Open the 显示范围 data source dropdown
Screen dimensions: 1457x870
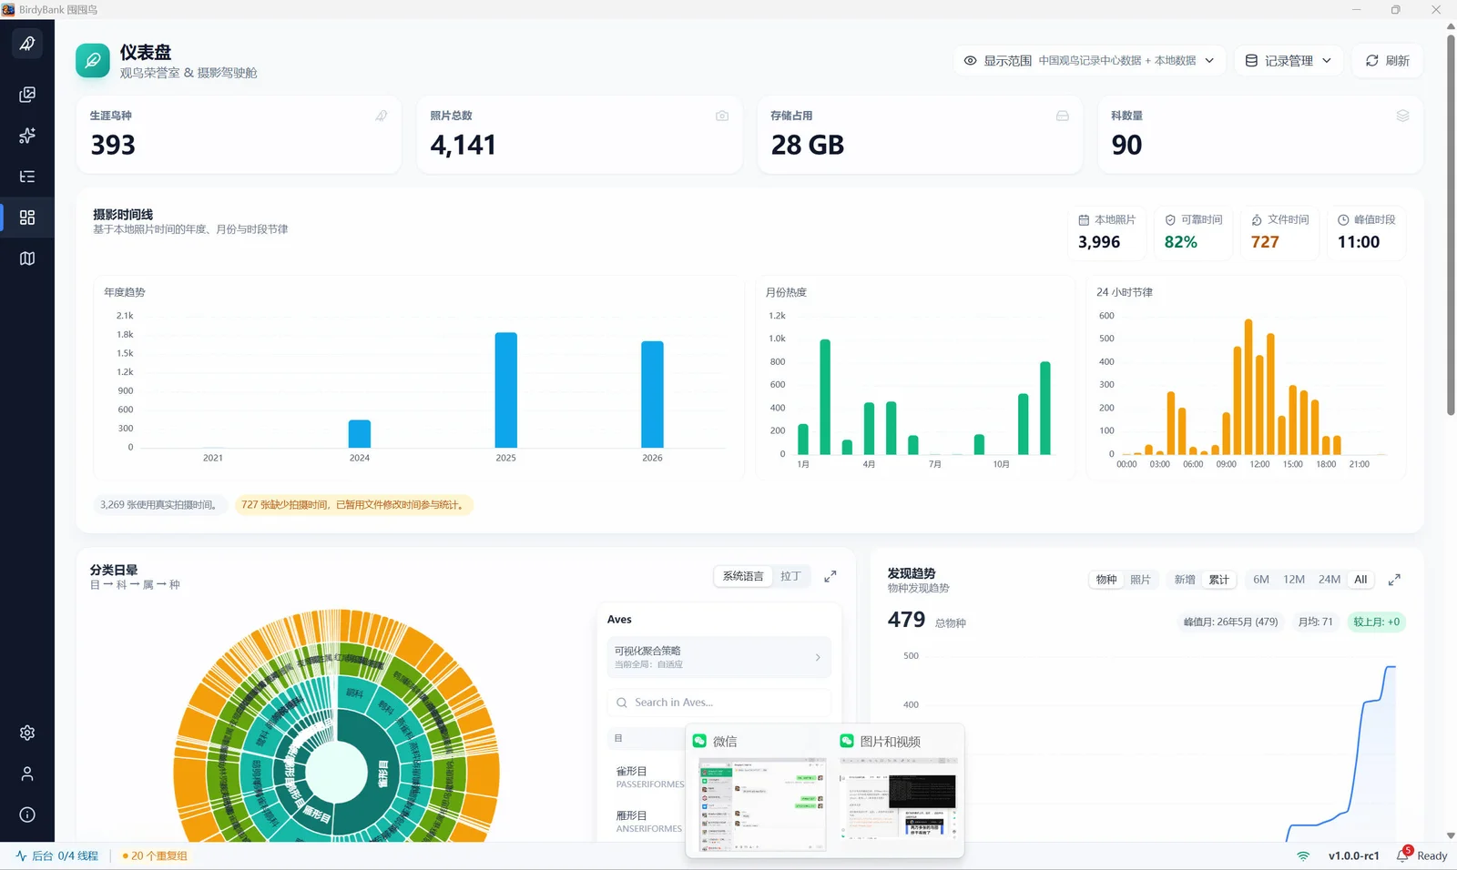pos(1089,61)
